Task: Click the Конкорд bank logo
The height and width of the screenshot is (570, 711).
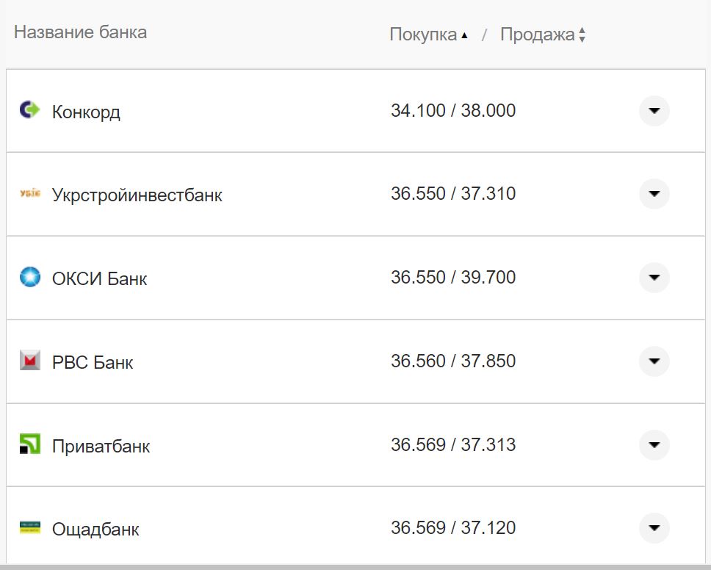Action: point(28,110)
